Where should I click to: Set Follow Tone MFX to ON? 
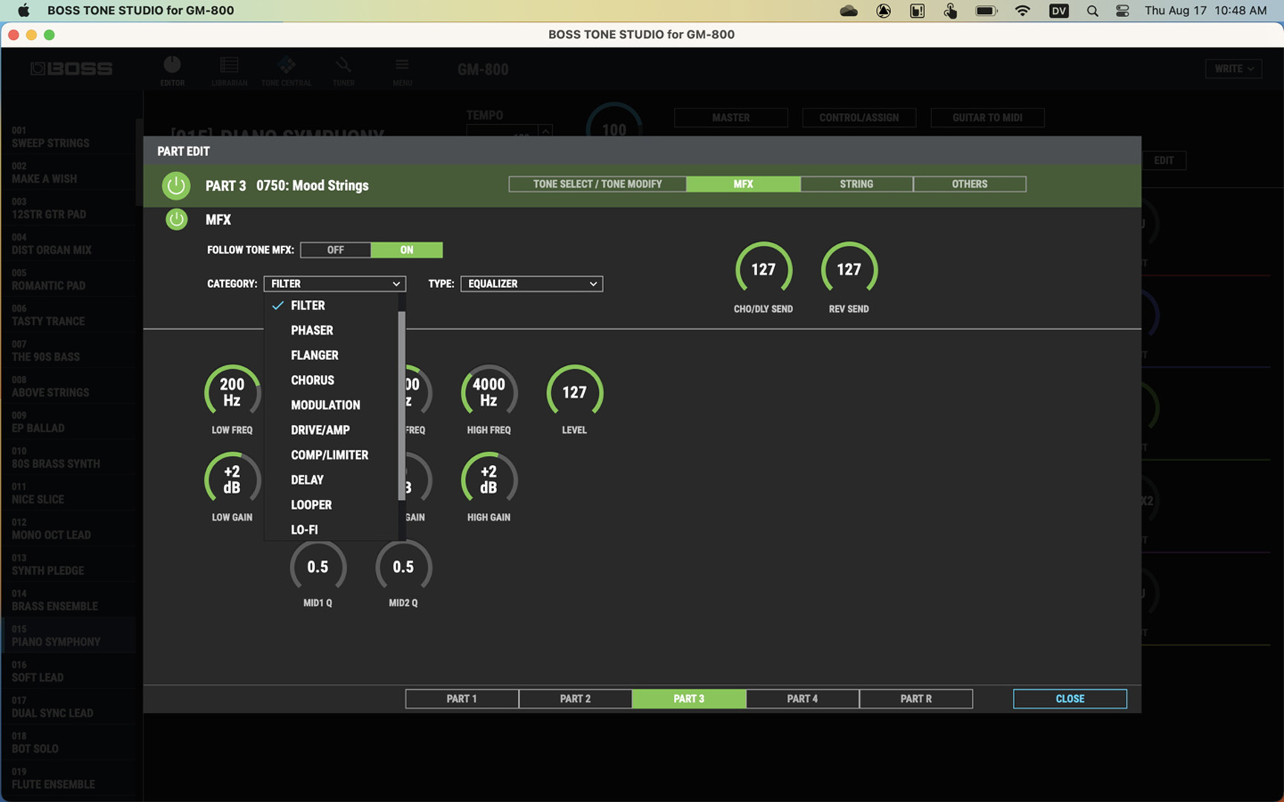tap(406, 250)
